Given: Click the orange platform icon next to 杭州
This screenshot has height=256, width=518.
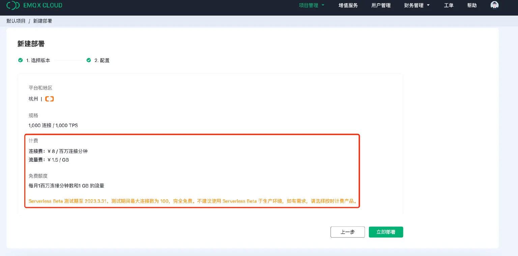Looking at the screenshot, I should point(49,99).
